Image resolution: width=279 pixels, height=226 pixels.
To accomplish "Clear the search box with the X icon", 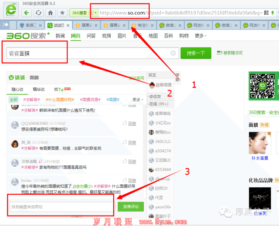I will coord(173,53).
